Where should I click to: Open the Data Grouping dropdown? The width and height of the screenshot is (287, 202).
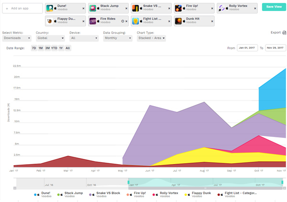[x=118, y=38]
